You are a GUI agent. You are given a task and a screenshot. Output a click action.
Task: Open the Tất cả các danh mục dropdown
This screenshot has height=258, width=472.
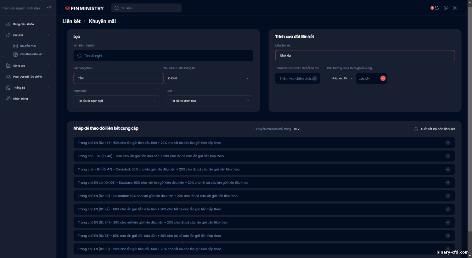(210, 101)
